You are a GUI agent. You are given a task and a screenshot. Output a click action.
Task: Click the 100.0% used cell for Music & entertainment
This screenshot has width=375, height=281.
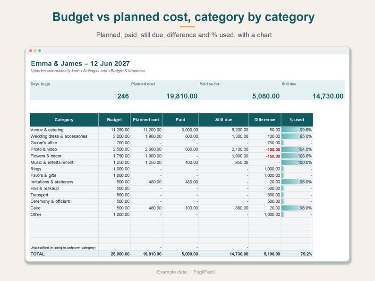[297, 162]
